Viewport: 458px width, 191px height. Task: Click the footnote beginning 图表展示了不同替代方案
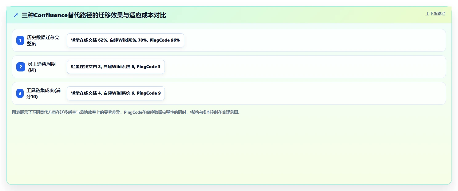(126, 112)
